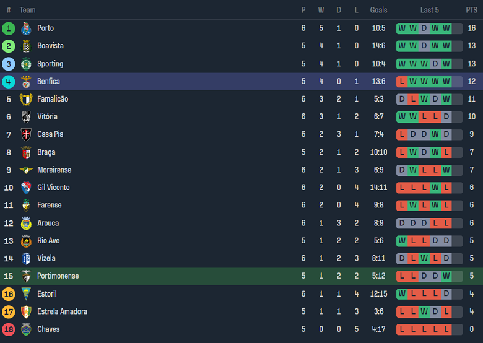Open the Vitória team link

pyautogui.click(x=47, y=117)
